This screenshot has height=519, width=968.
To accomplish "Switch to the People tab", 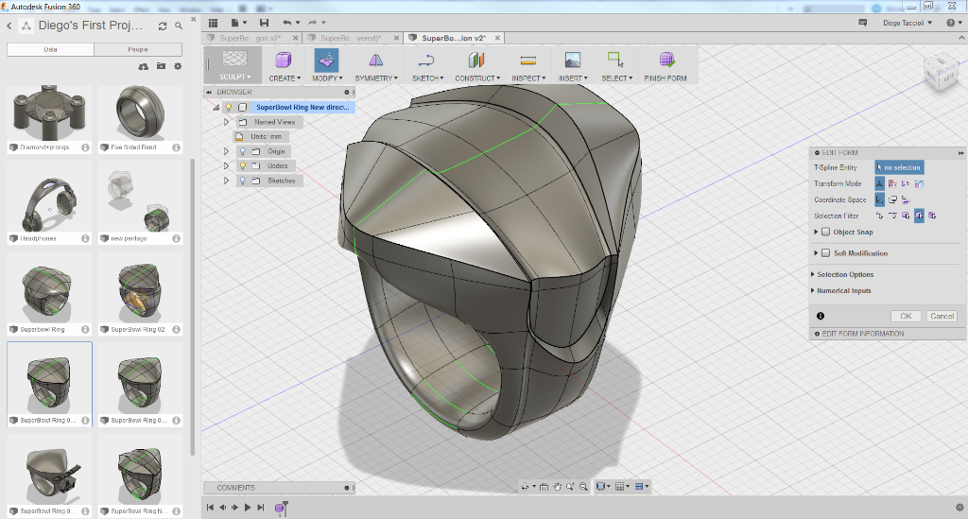I will [x=137, y=49].
